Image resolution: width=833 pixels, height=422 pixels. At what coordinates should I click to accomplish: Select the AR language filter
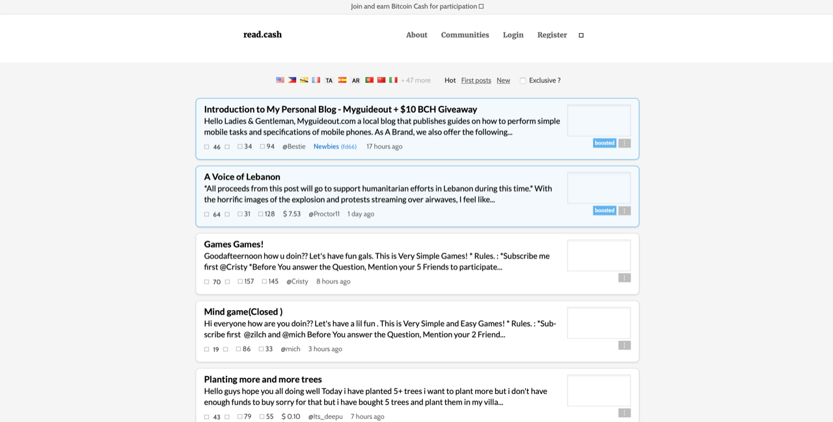click(x=356, y=81)
